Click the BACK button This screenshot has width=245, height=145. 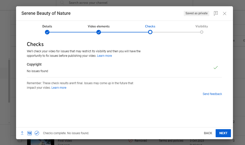tap(208, 133)
